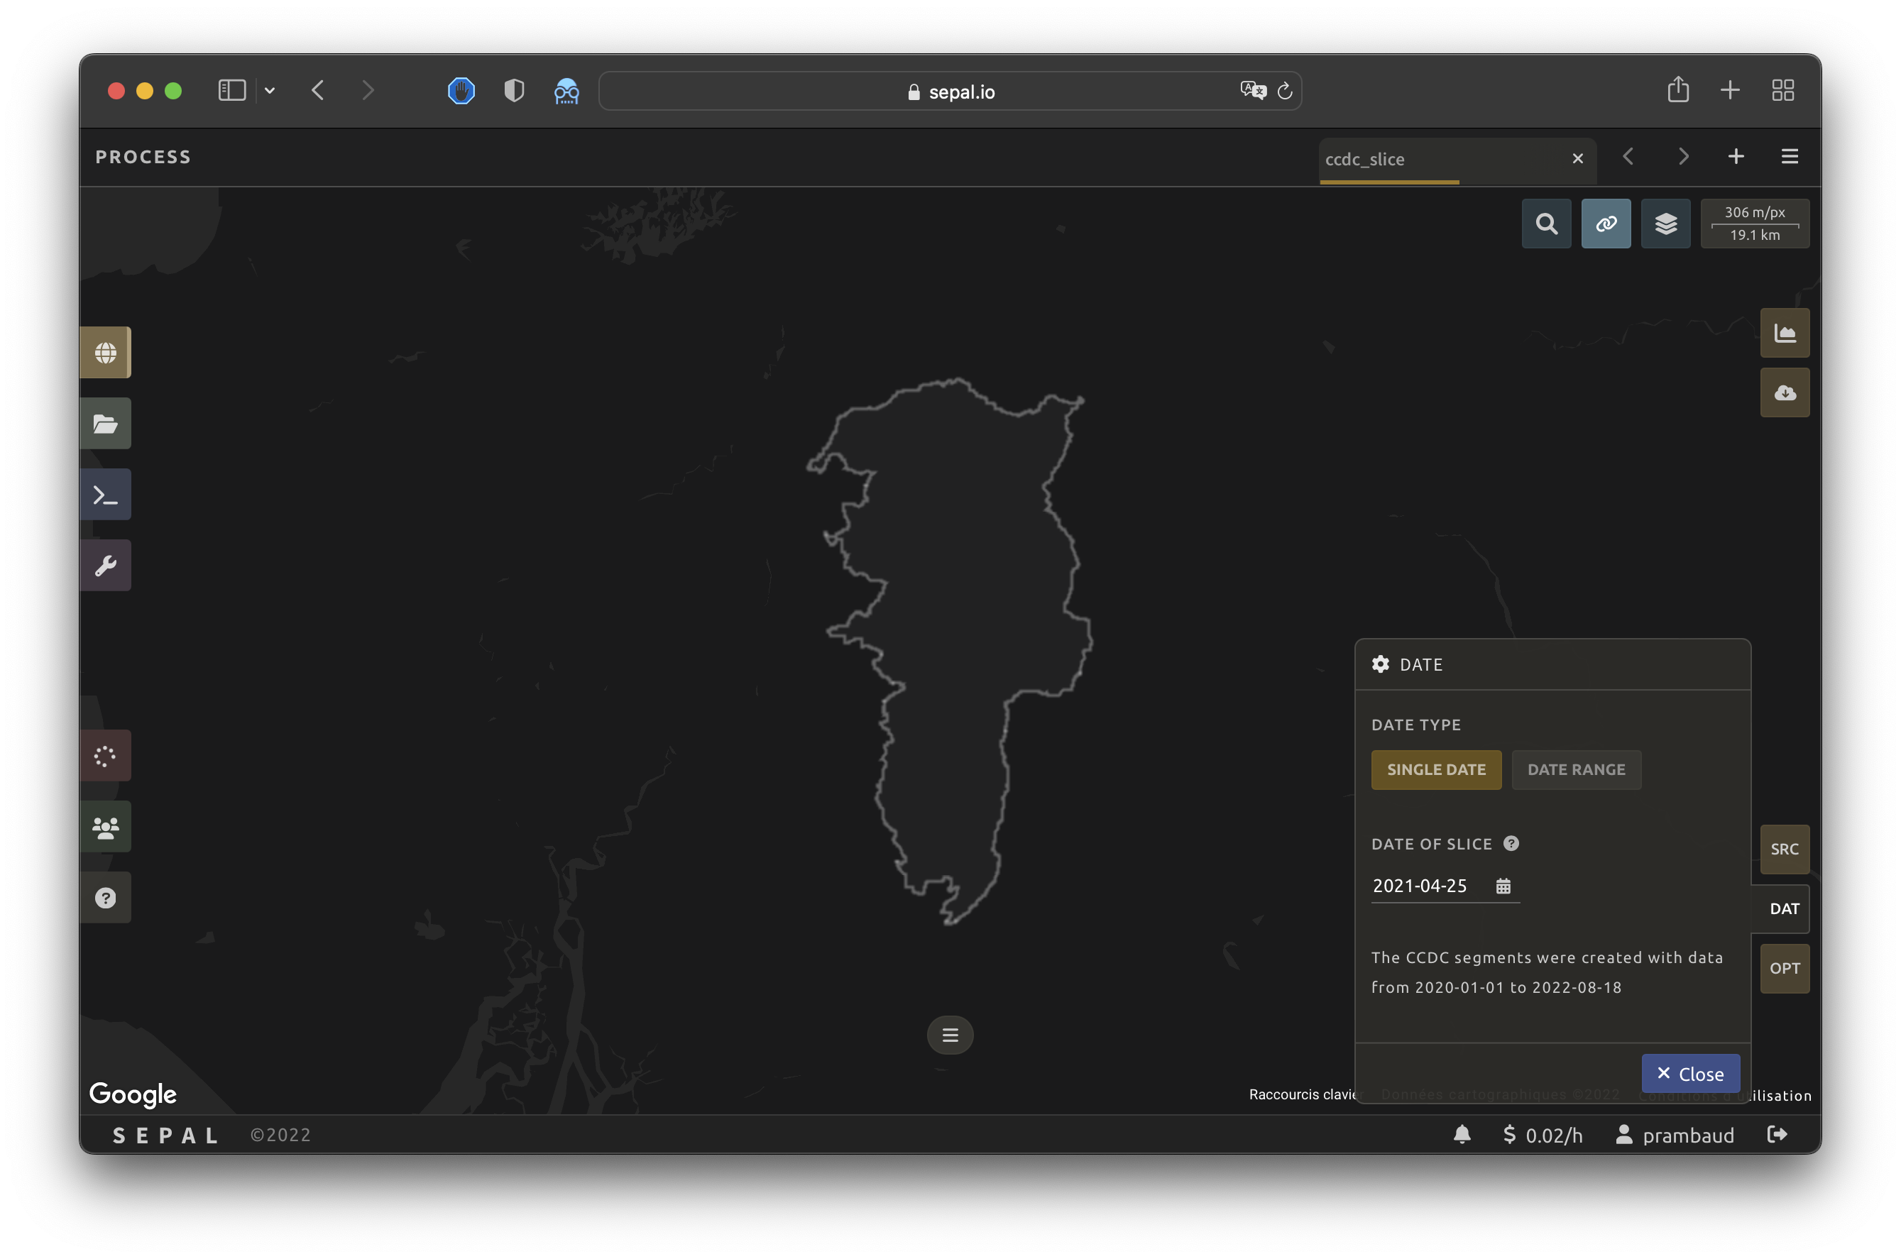Click the map search magnifier icon
Image resolution: width=1901 pixels, height=1259 pixels.
(x=1546, y=224)
